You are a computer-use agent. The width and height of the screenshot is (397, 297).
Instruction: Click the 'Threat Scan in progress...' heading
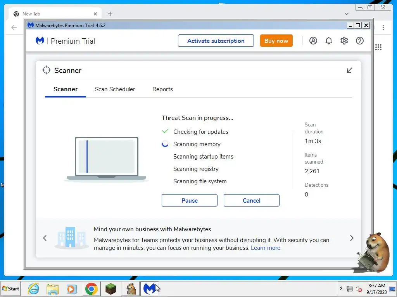point(197,118)
